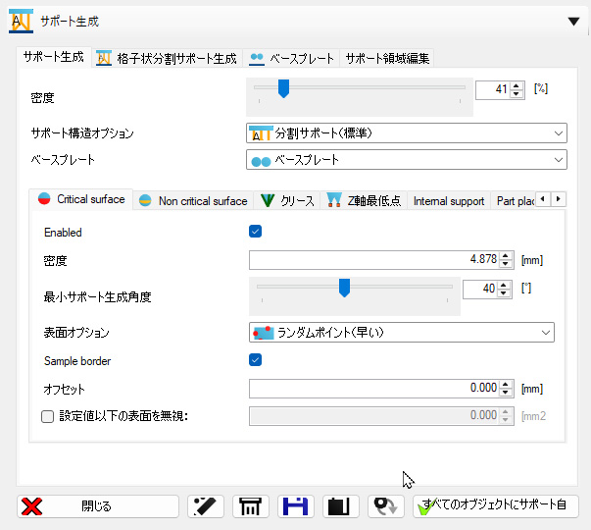591x530 pixels.
Task: Click すべてのオブジェクトにサポート自 button
Action: coord(495,506)
